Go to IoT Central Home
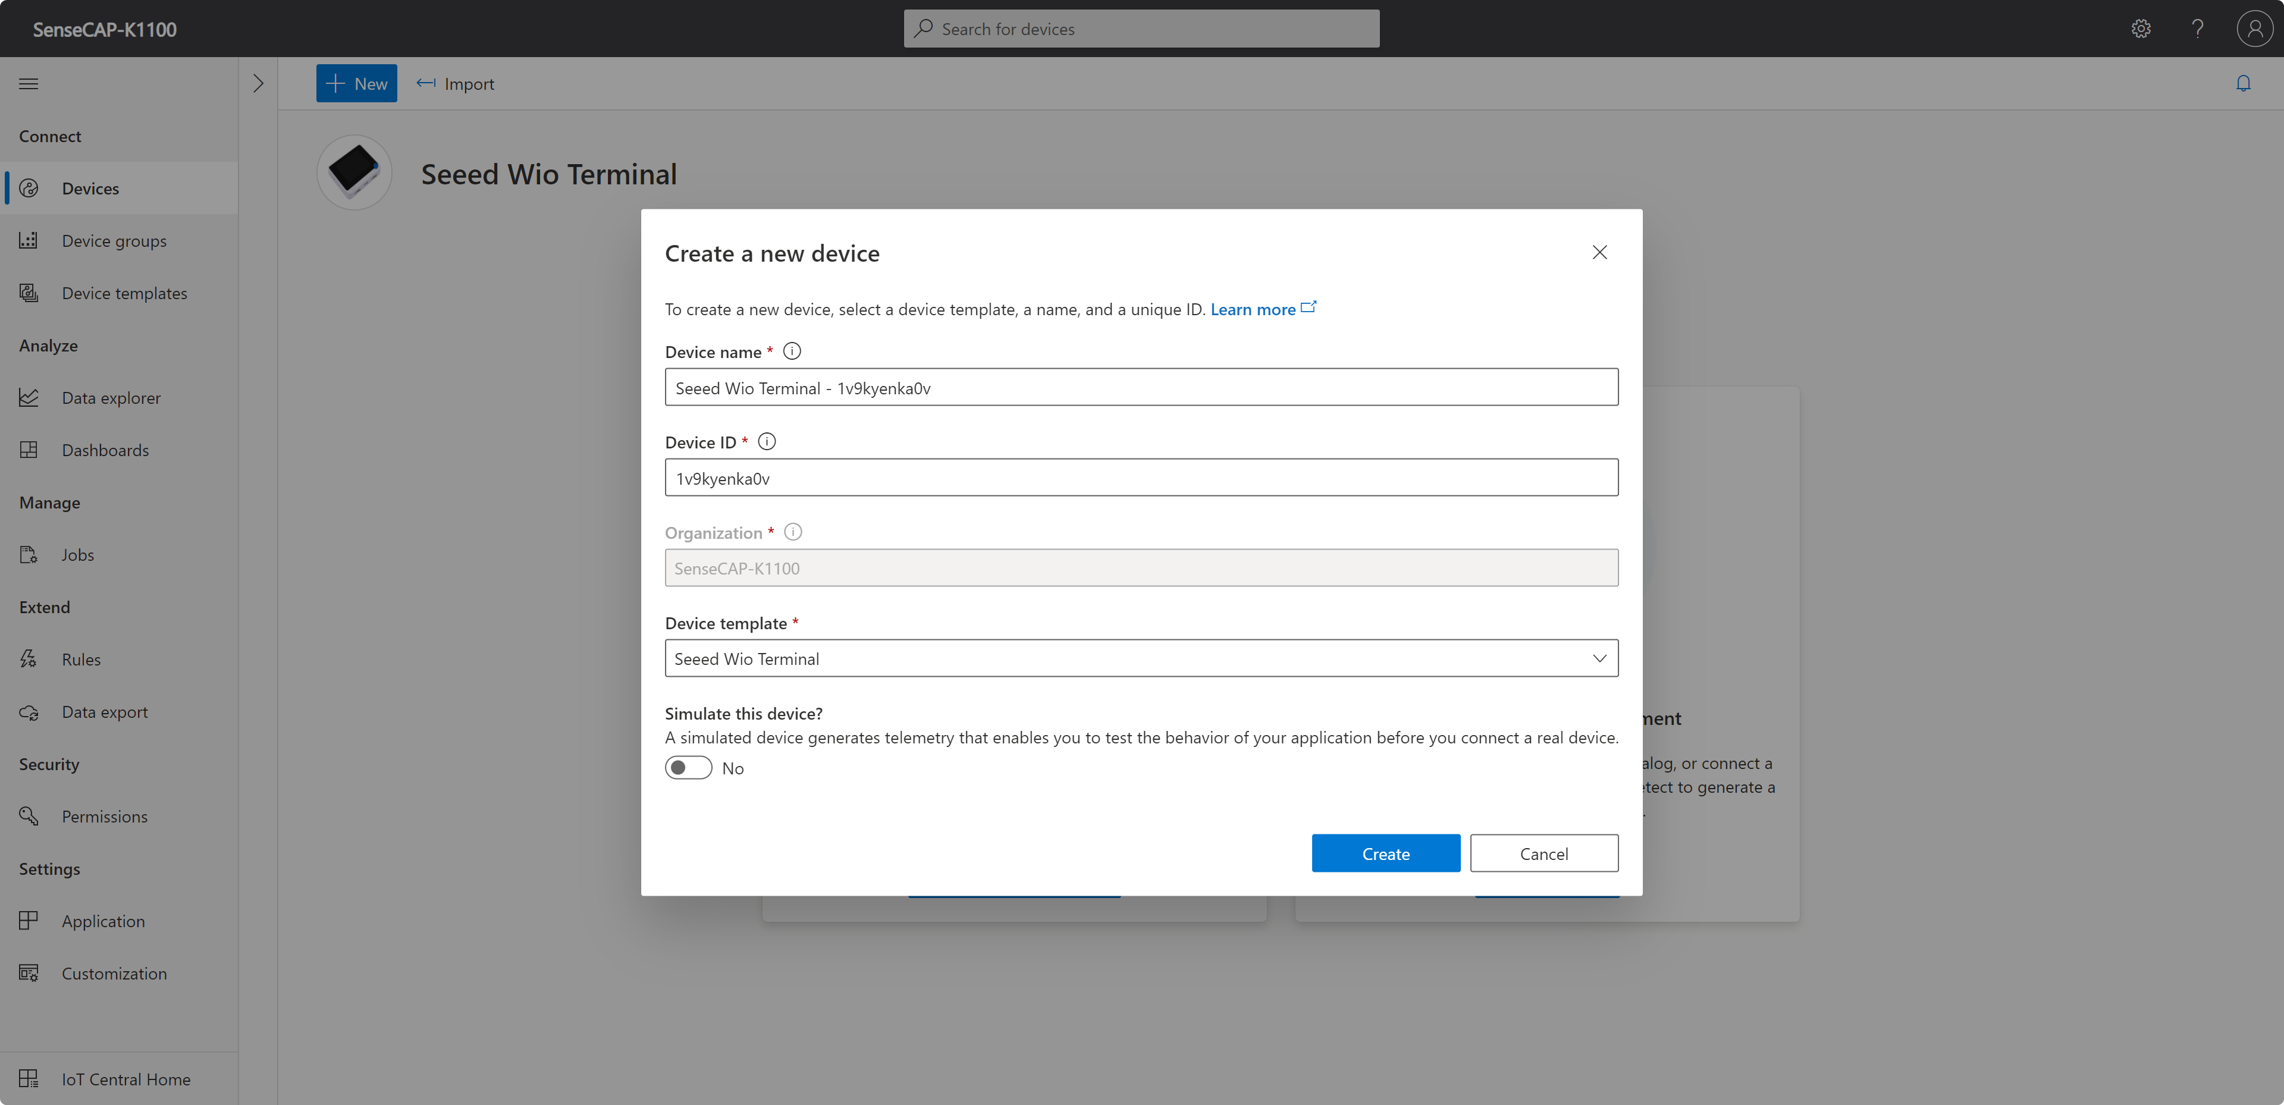 (x=119, y=1078)
